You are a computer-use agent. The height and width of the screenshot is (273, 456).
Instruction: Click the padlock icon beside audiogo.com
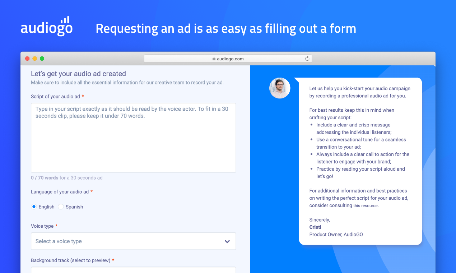point(214,59)
